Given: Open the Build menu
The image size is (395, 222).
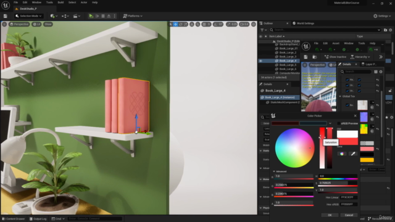Looking at the screenshot, I should tap(60, 2).
